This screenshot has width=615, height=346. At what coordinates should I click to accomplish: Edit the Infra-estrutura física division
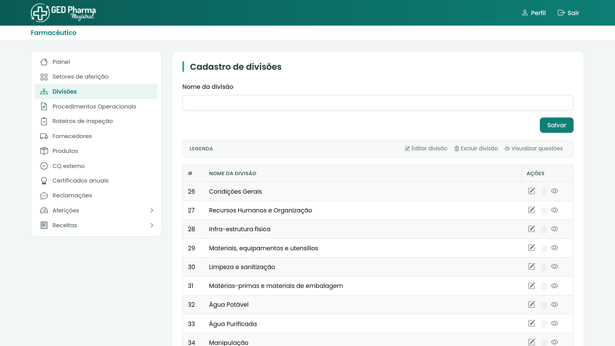pyautogui.click(x=532, y=229)
